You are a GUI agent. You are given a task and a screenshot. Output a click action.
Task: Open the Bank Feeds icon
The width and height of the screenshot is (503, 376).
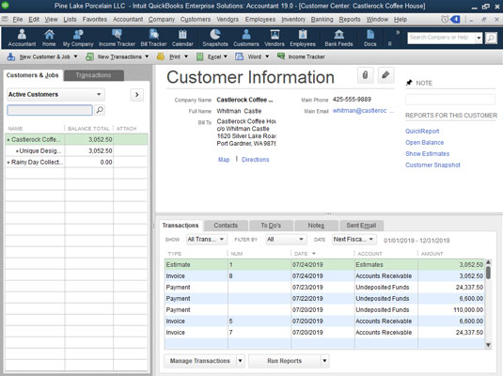point(338,38)
